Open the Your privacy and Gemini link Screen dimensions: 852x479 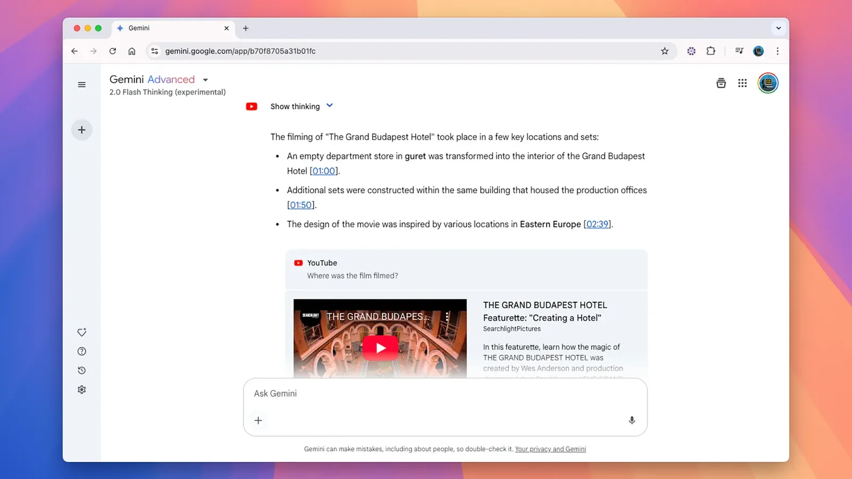click(551, 449)
